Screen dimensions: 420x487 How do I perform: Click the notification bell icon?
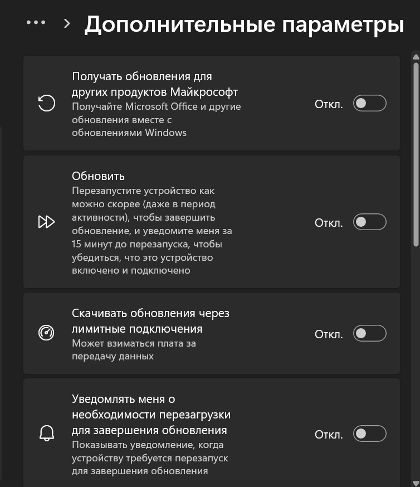pos(47,434)
